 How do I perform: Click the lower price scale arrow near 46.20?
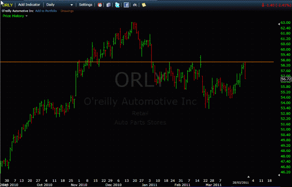tap(279, 175)
